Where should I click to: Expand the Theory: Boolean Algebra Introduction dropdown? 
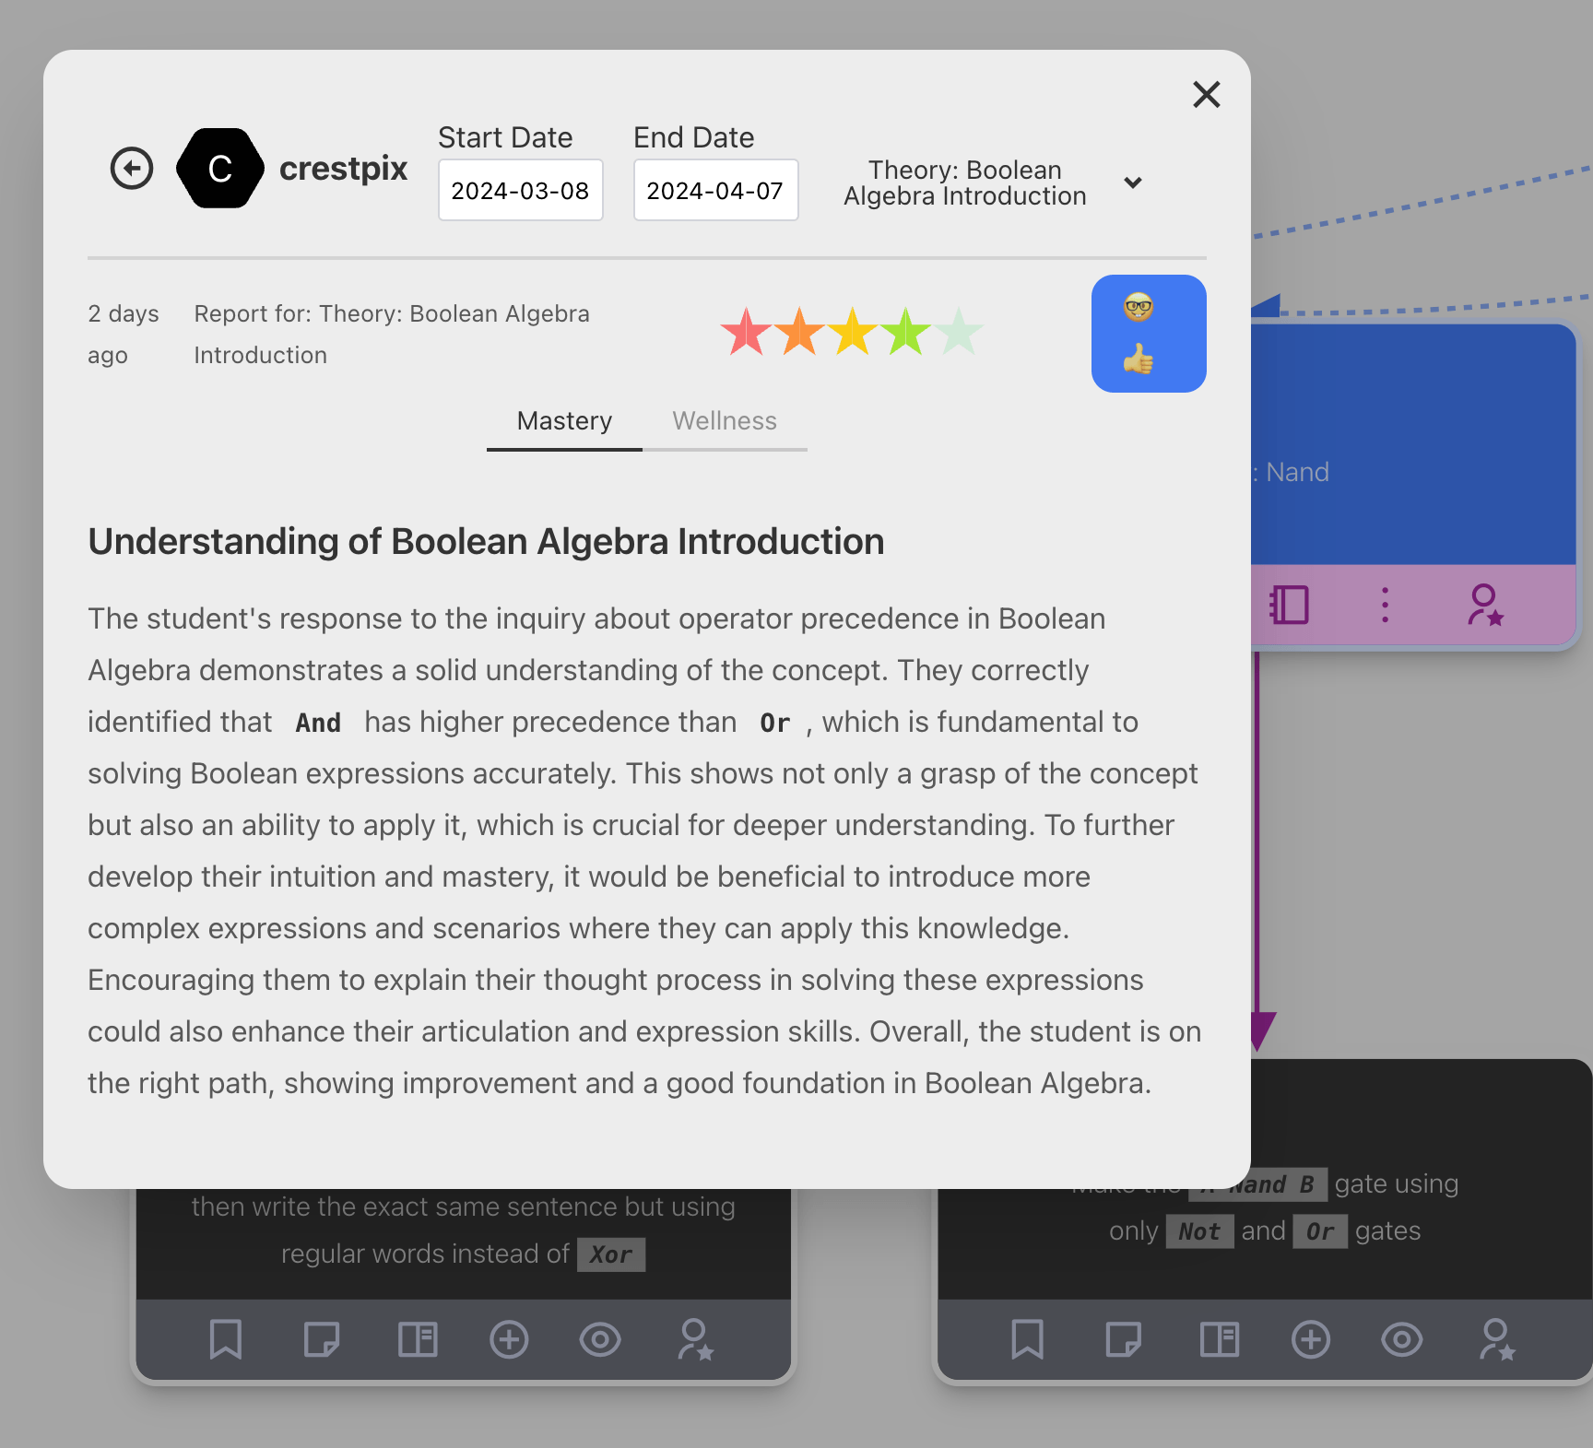(964, 183)
